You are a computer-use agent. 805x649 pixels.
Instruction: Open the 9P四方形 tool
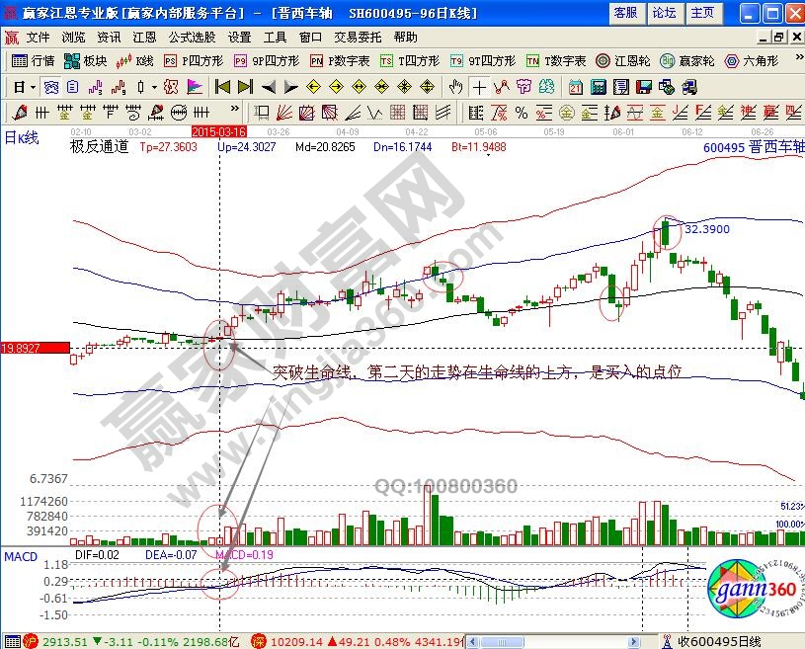pyautogui.click(x=267, y=61)
